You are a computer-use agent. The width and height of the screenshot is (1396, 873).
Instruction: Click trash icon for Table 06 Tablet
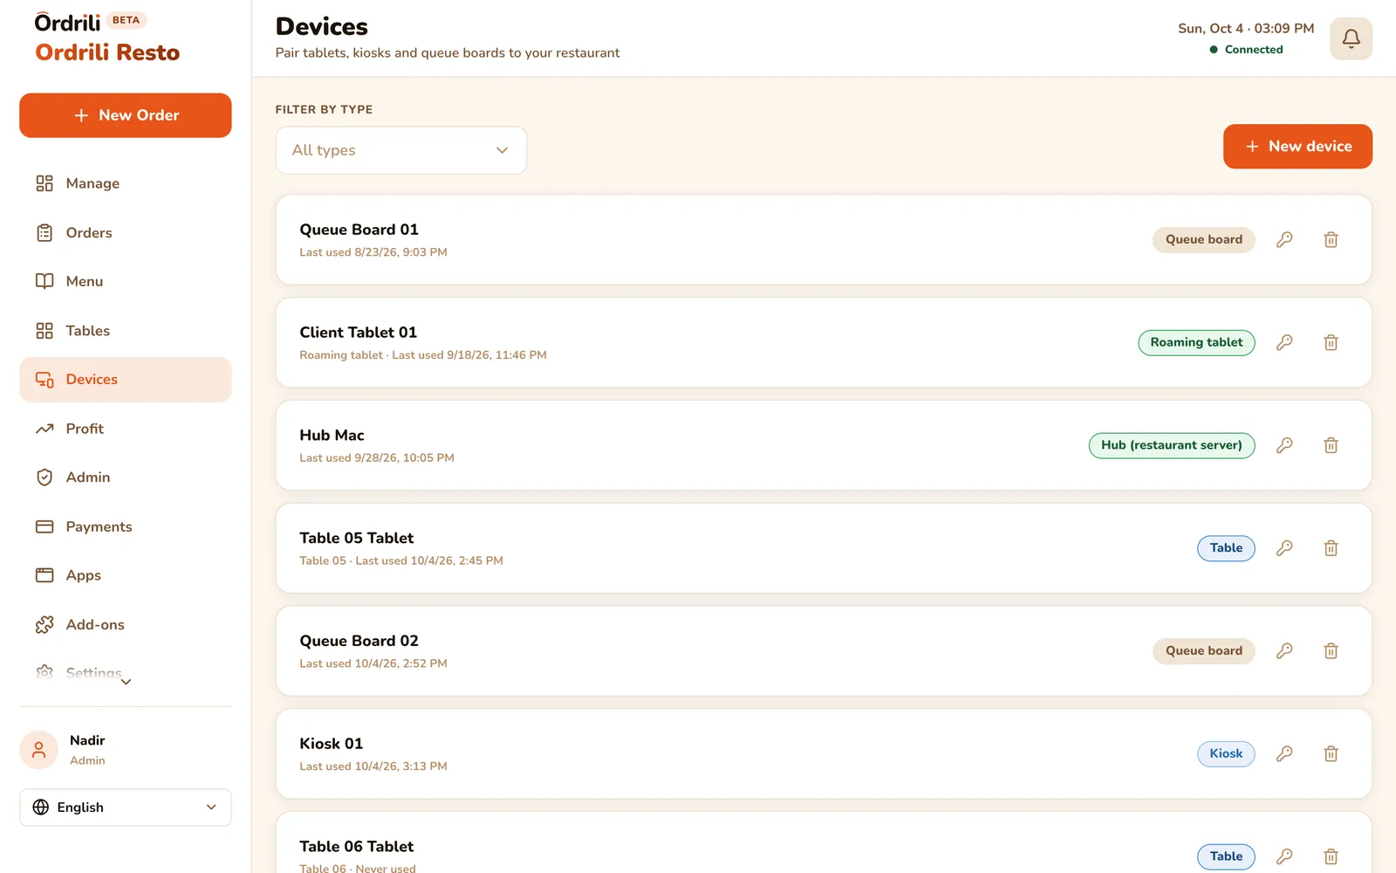point(1331,856)
